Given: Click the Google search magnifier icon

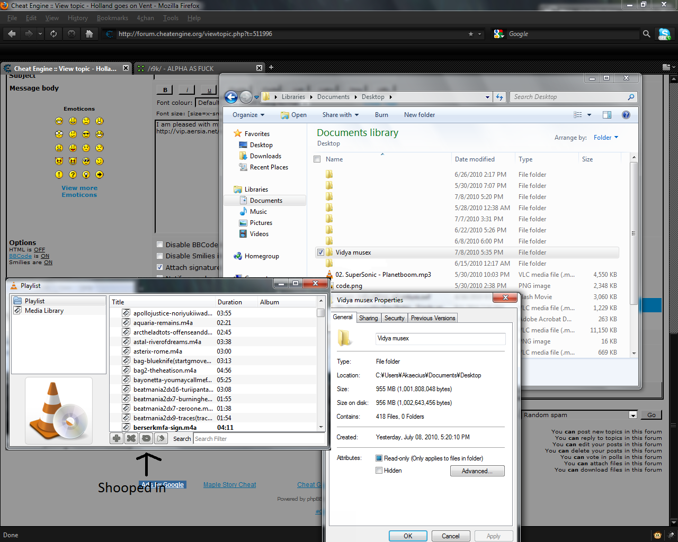Looking at the screenshot, I should (646, 34).
